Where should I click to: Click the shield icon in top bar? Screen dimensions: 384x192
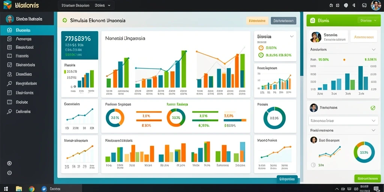point(346,5)
